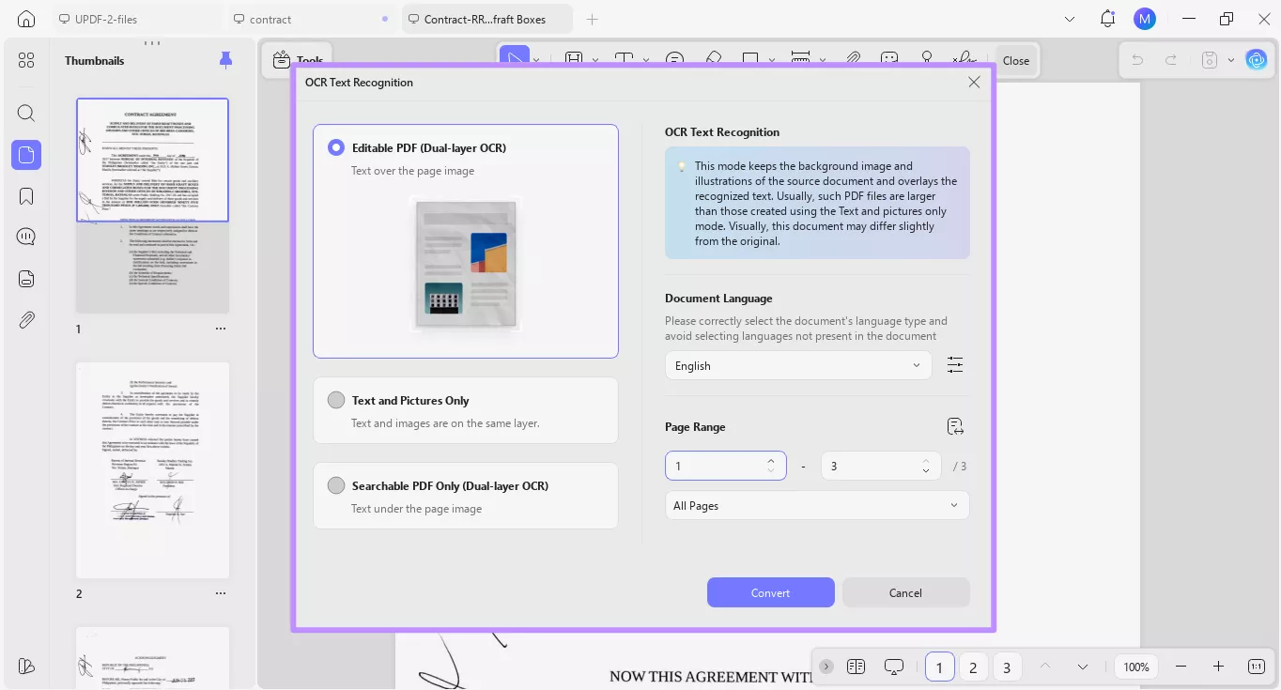The height and width of the screenshot is (690, 1281).
Task: Open the Tools menu
Action: click(x=297, y=60)
